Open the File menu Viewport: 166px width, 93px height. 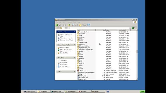click(57, 22)
